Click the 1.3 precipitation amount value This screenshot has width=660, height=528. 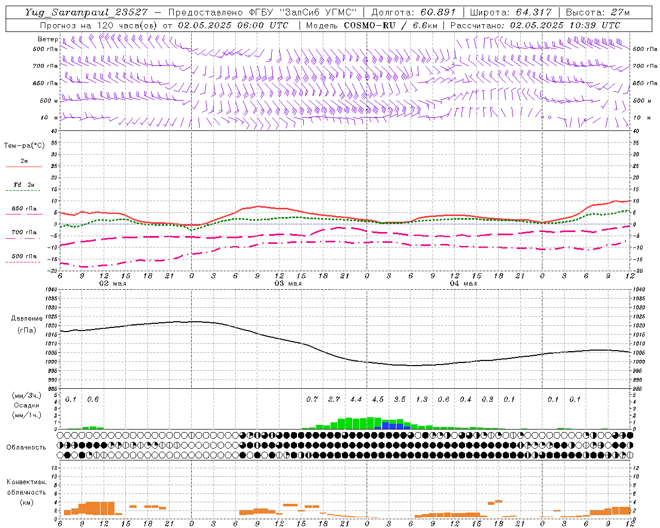(422, 399)
